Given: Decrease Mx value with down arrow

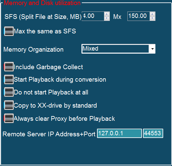Looking at the screenshot, I should click(152, 18).
